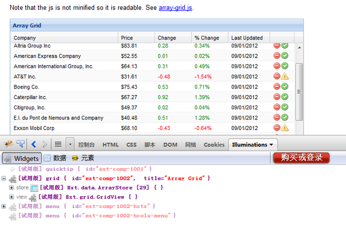
Task: Sort by the % Change column header
Action: [210, 38]
